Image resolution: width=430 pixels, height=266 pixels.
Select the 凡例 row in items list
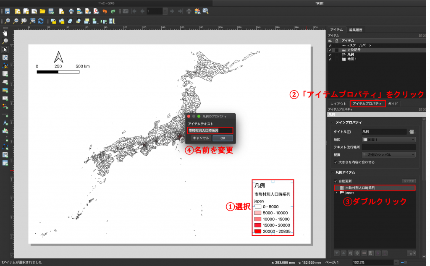coord(377,55)
